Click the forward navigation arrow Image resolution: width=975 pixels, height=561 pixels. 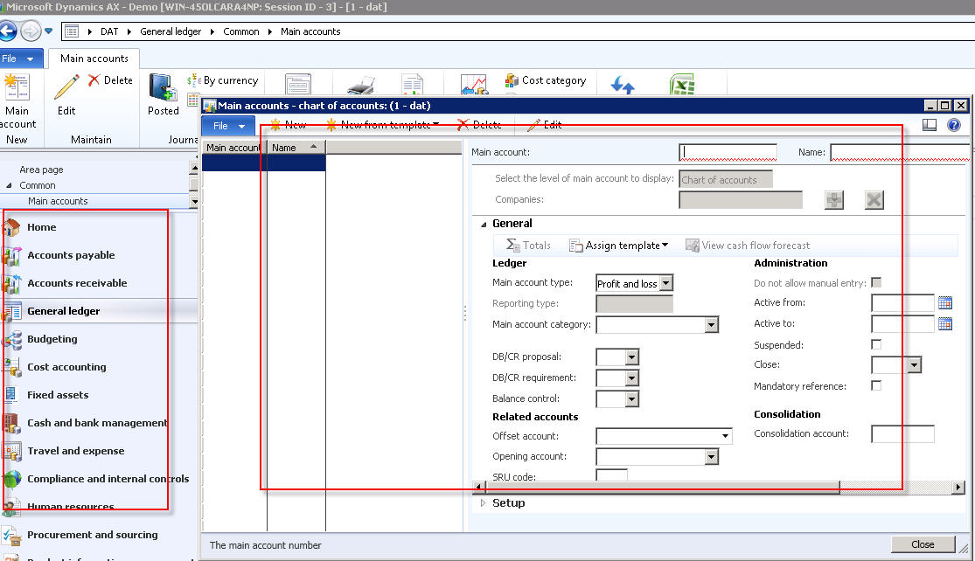pyautogui.click(x=30, y=31)
